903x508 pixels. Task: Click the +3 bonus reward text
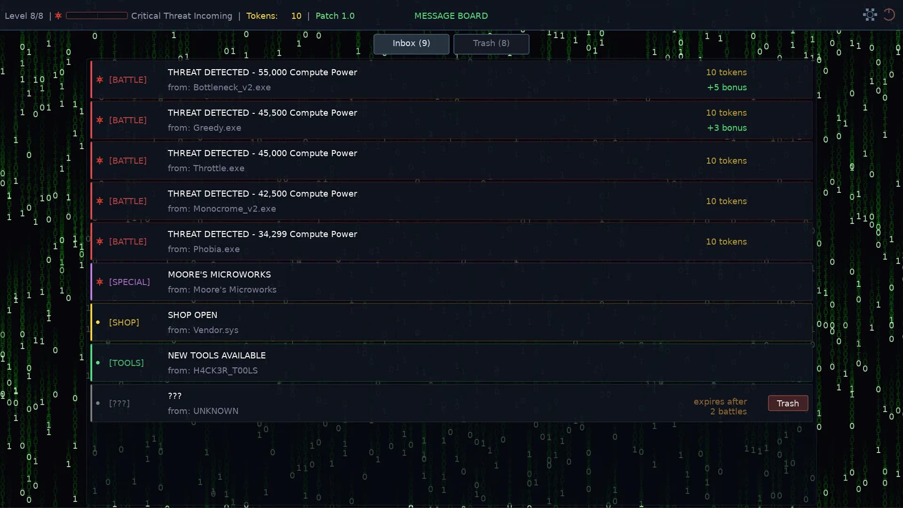click(x=727, y=127)
